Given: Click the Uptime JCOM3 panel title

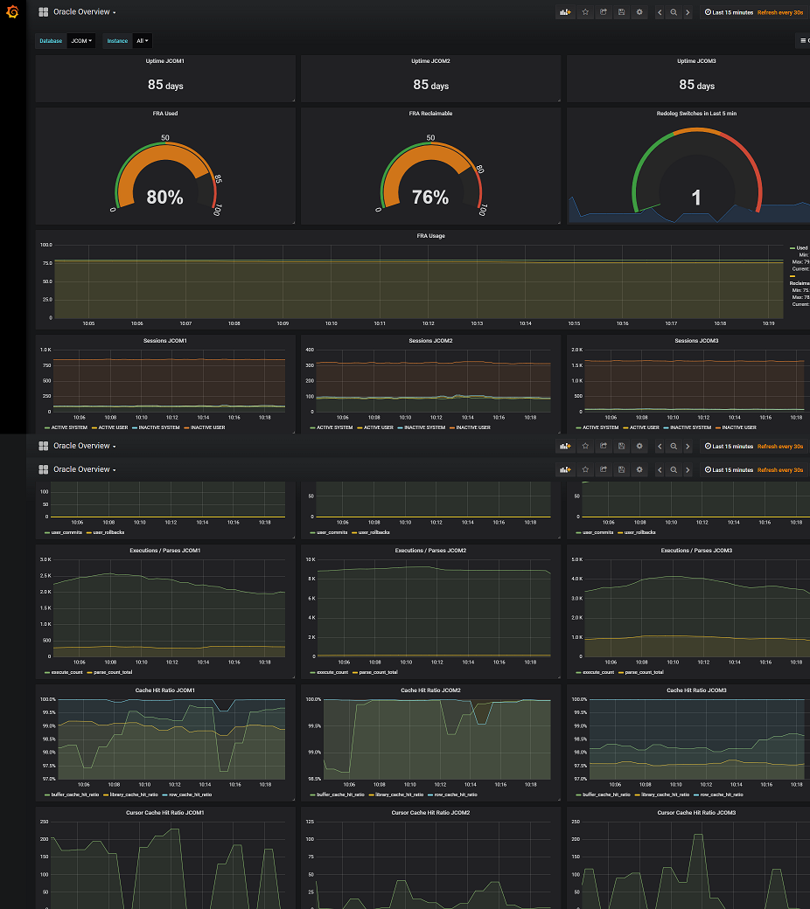Looking at the screenshot, I should tap(696, 61).
